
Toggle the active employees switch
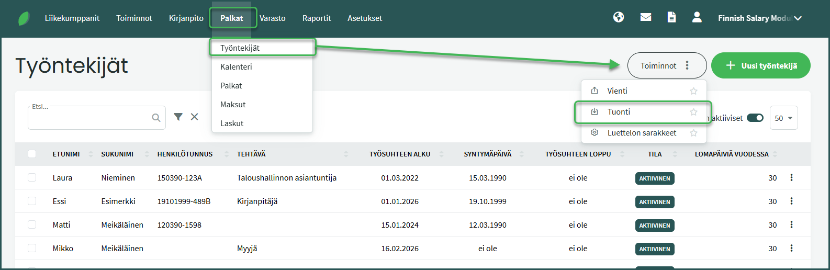[755, 118]
